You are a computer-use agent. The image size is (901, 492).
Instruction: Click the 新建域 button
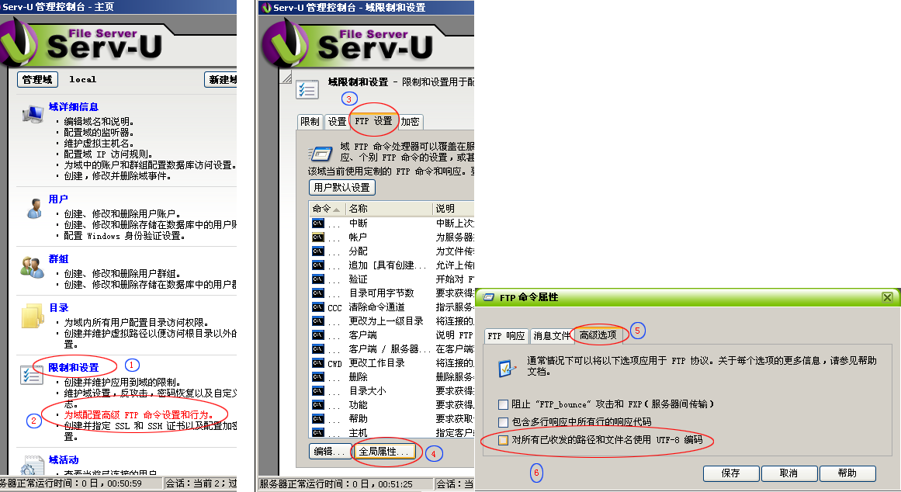(221, 80)
